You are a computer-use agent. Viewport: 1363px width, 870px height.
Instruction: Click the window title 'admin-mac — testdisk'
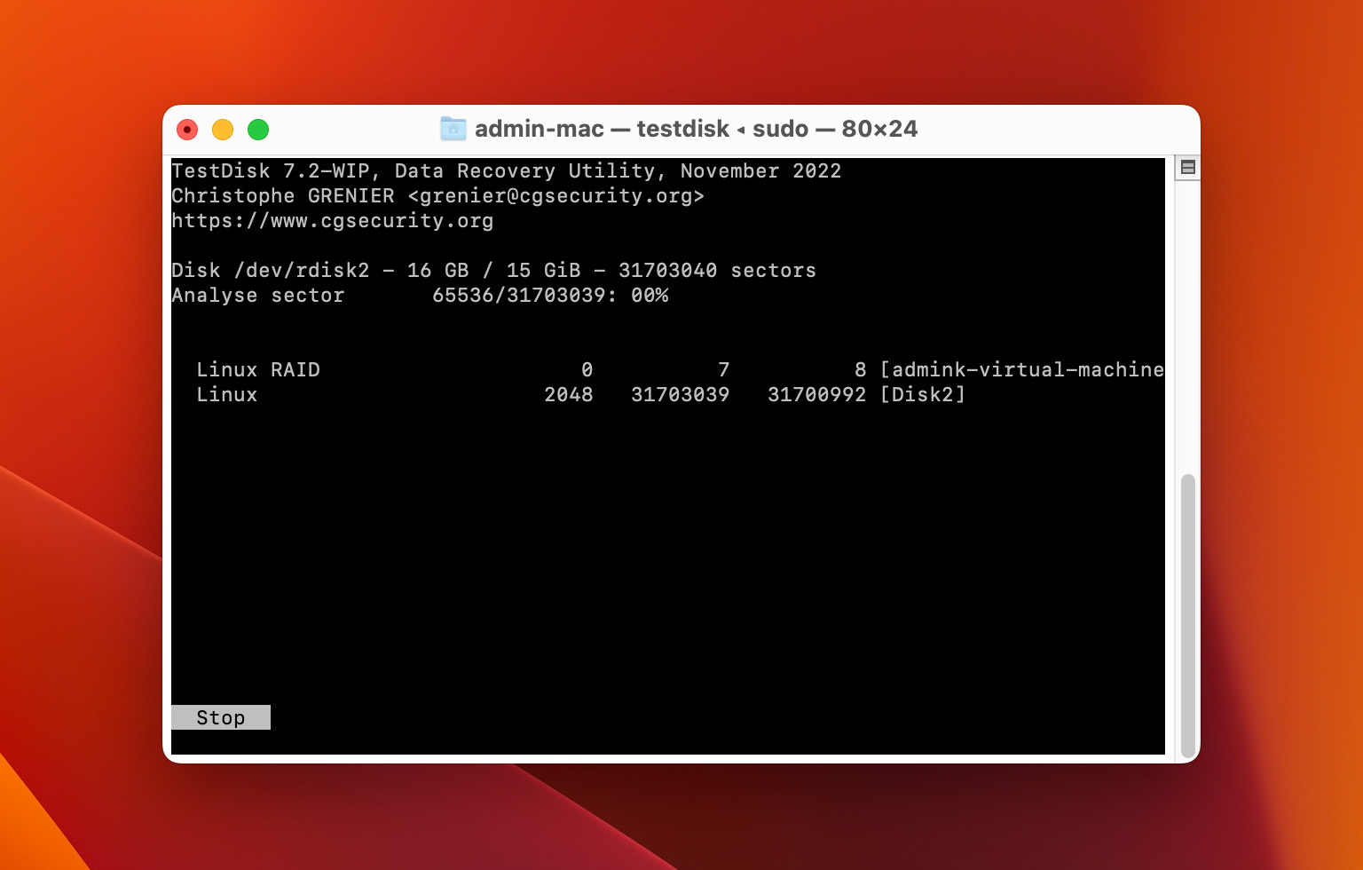point(696,129)
